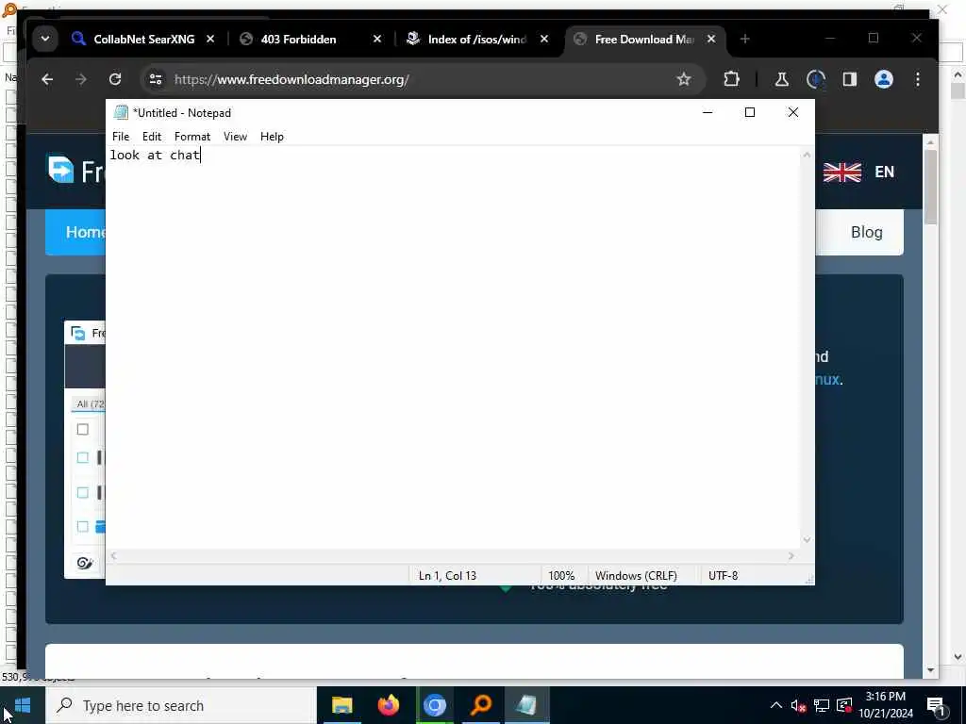The image size is (966, 724).
Task: Expand the Chrome tab search dropdown
Action: tap(45, 39)
